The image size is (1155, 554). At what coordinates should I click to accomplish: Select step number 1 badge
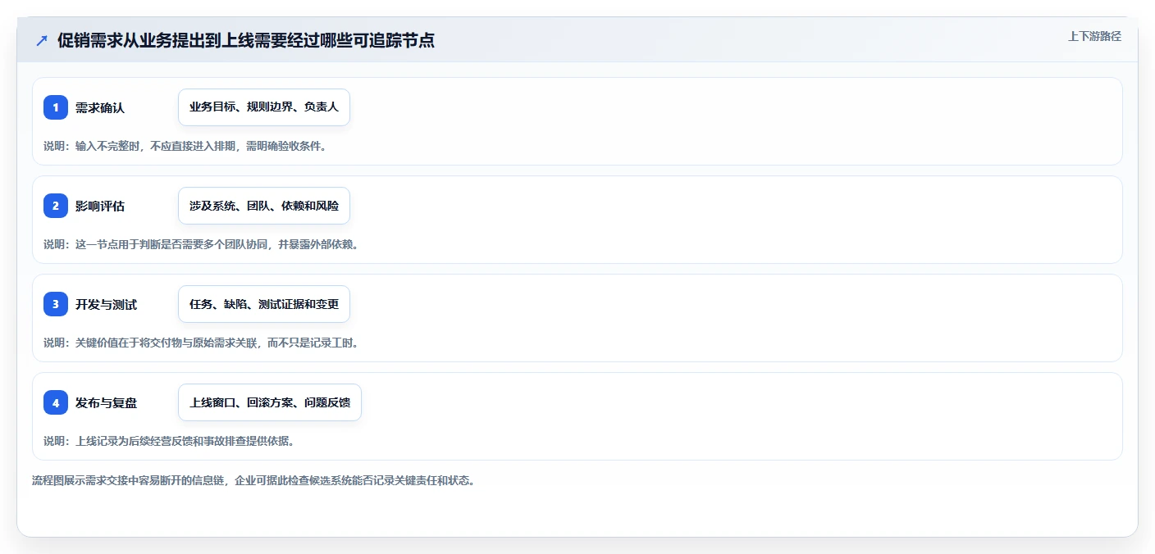[x=56, y=107]
